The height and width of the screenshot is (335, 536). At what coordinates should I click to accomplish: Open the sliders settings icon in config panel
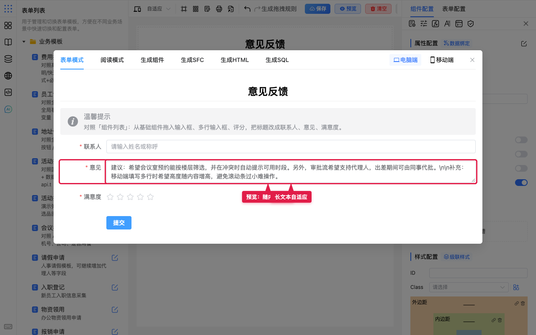pos(424,24)
